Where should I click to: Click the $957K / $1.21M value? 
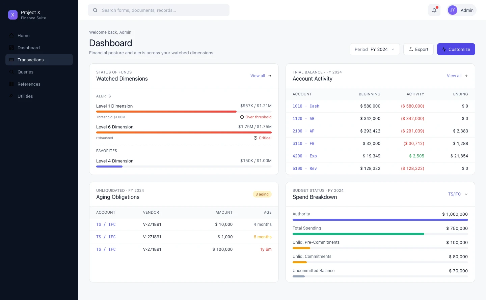tap(256, 106)
